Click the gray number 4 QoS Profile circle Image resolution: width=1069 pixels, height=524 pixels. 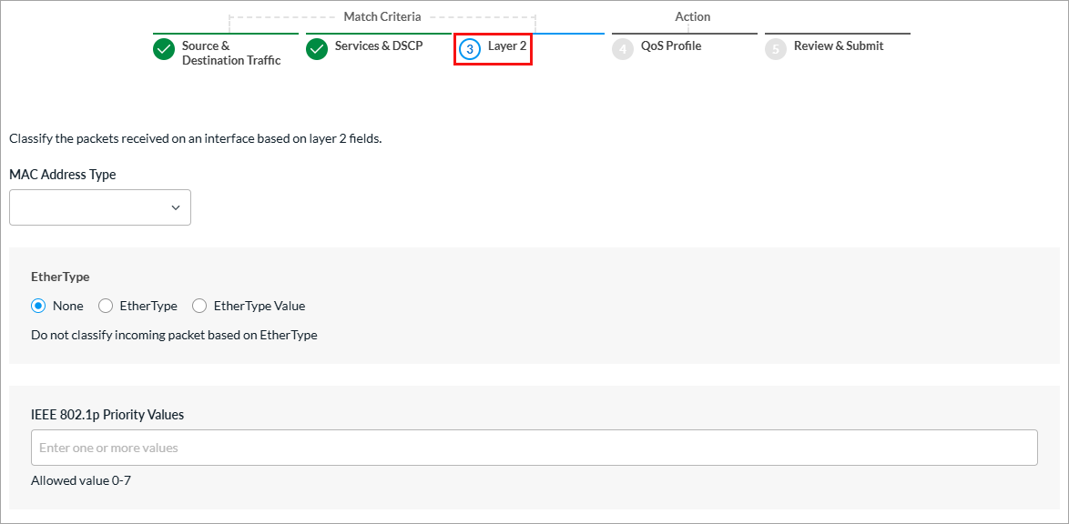(623, 49)
